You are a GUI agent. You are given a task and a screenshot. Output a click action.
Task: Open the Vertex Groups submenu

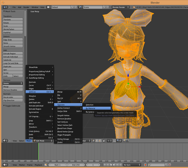pos(68,139)
